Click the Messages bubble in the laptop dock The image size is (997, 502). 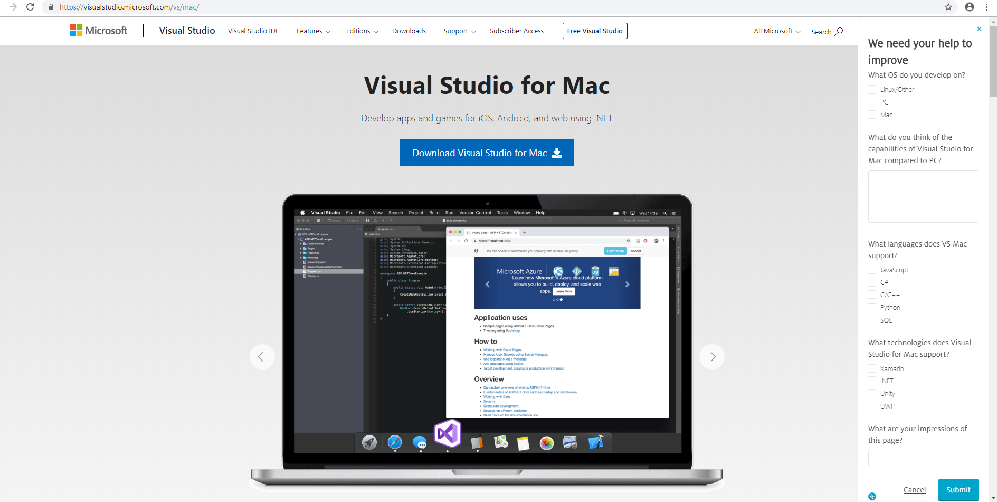pyautogui.click(x=420, y=442)
